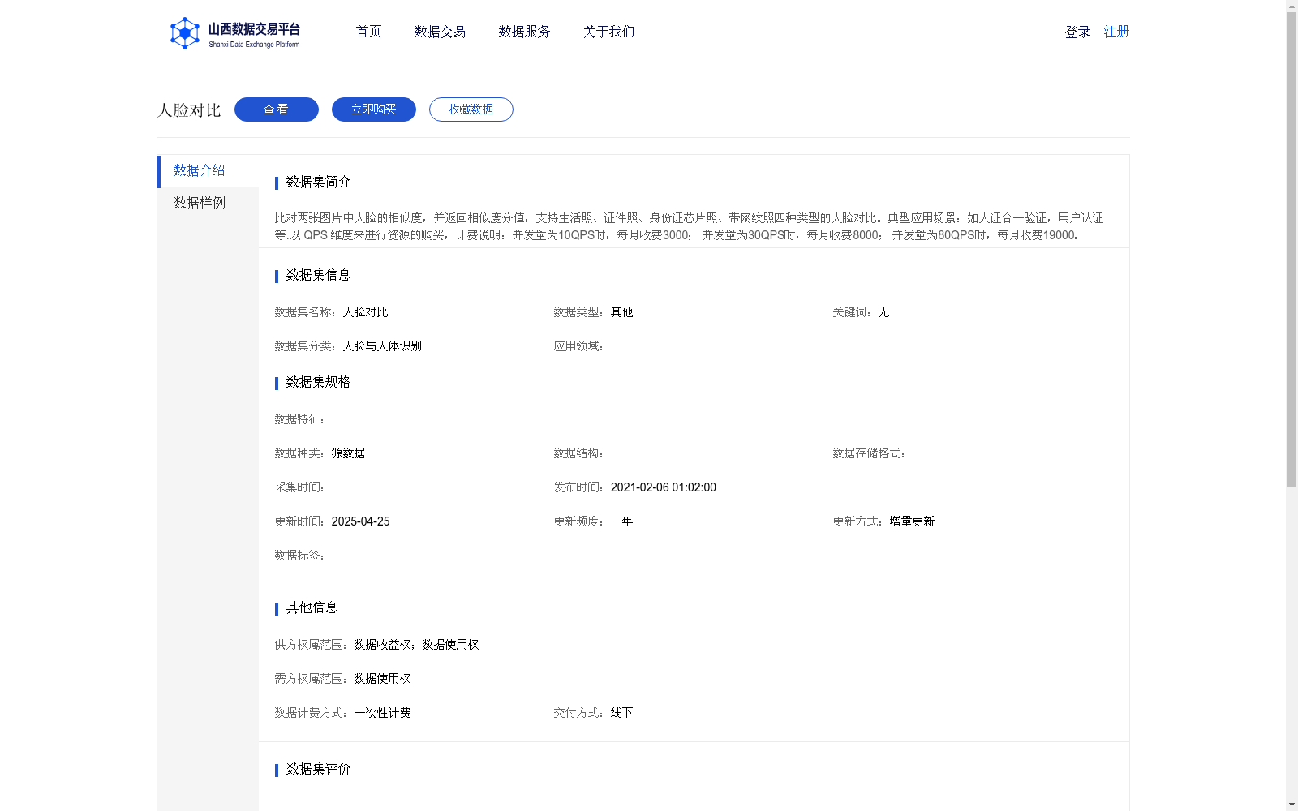
Task: Click the 数据存储格式 label
Action: pos(869,453)
